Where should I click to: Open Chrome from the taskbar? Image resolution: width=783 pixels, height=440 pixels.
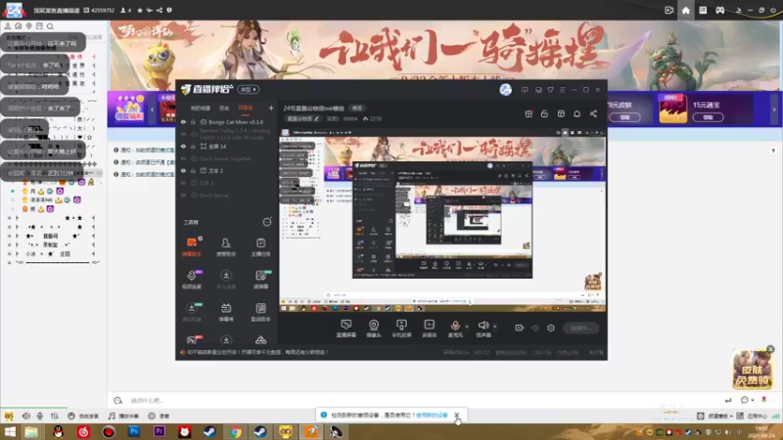click(235, 432)
